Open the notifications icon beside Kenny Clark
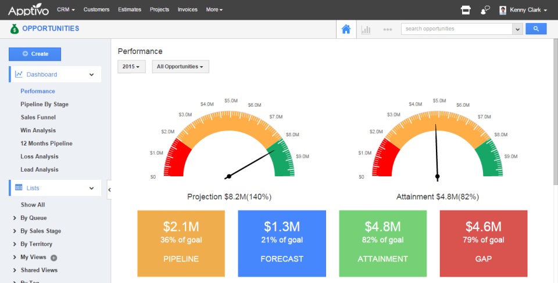 click(485, 10)
